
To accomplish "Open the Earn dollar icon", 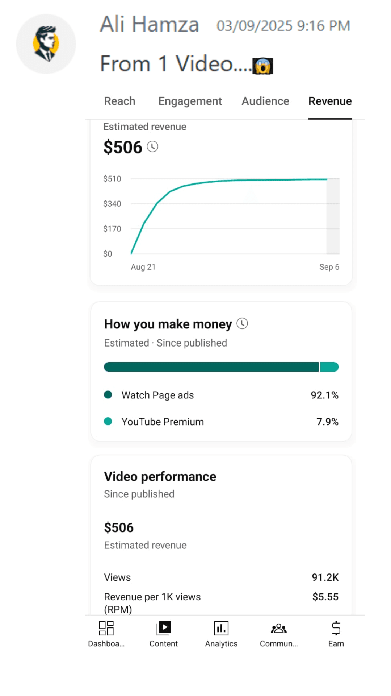I will click(x=336, y=628).
